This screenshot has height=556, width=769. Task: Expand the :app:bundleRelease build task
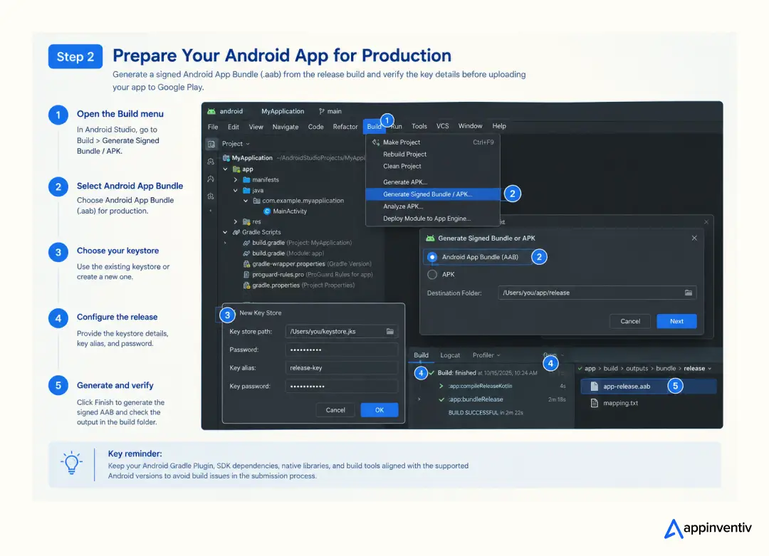click(419, 399)
